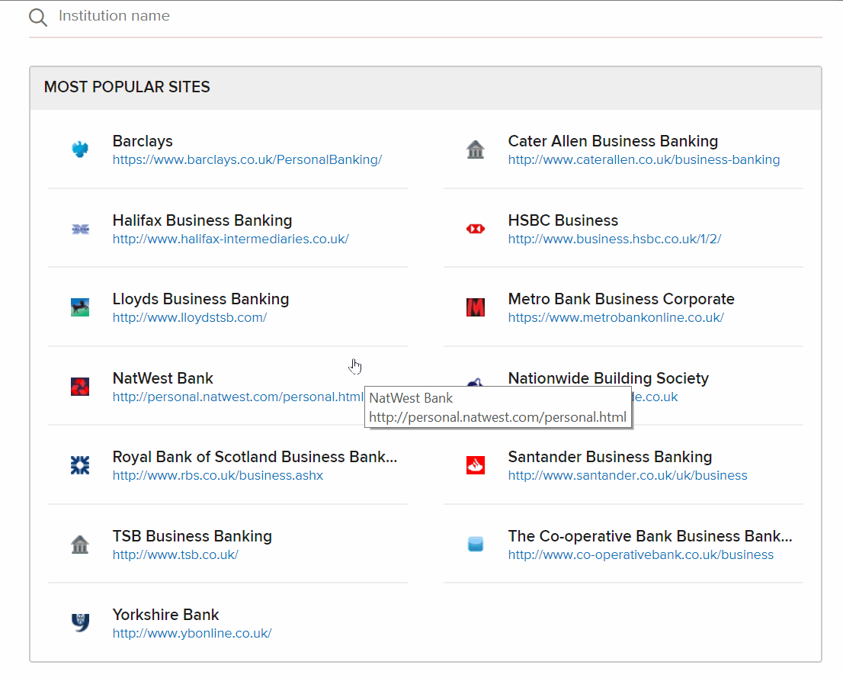The image size is (843, 678).
Task: Select Santander Business Banking title
Action: [610, 456]
